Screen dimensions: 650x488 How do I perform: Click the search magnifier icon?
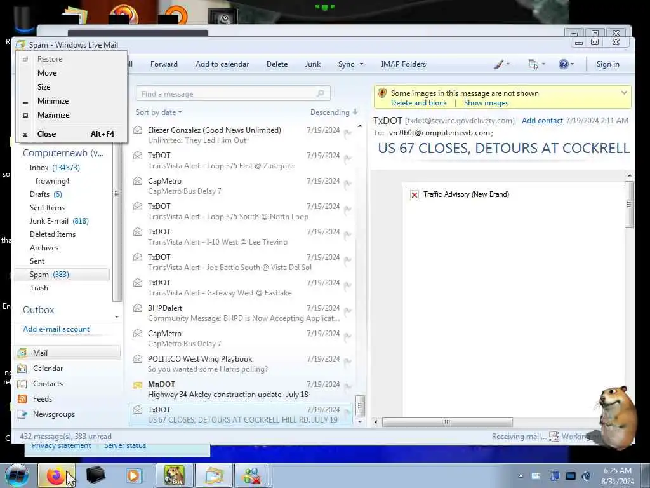(x=321, y=94)
